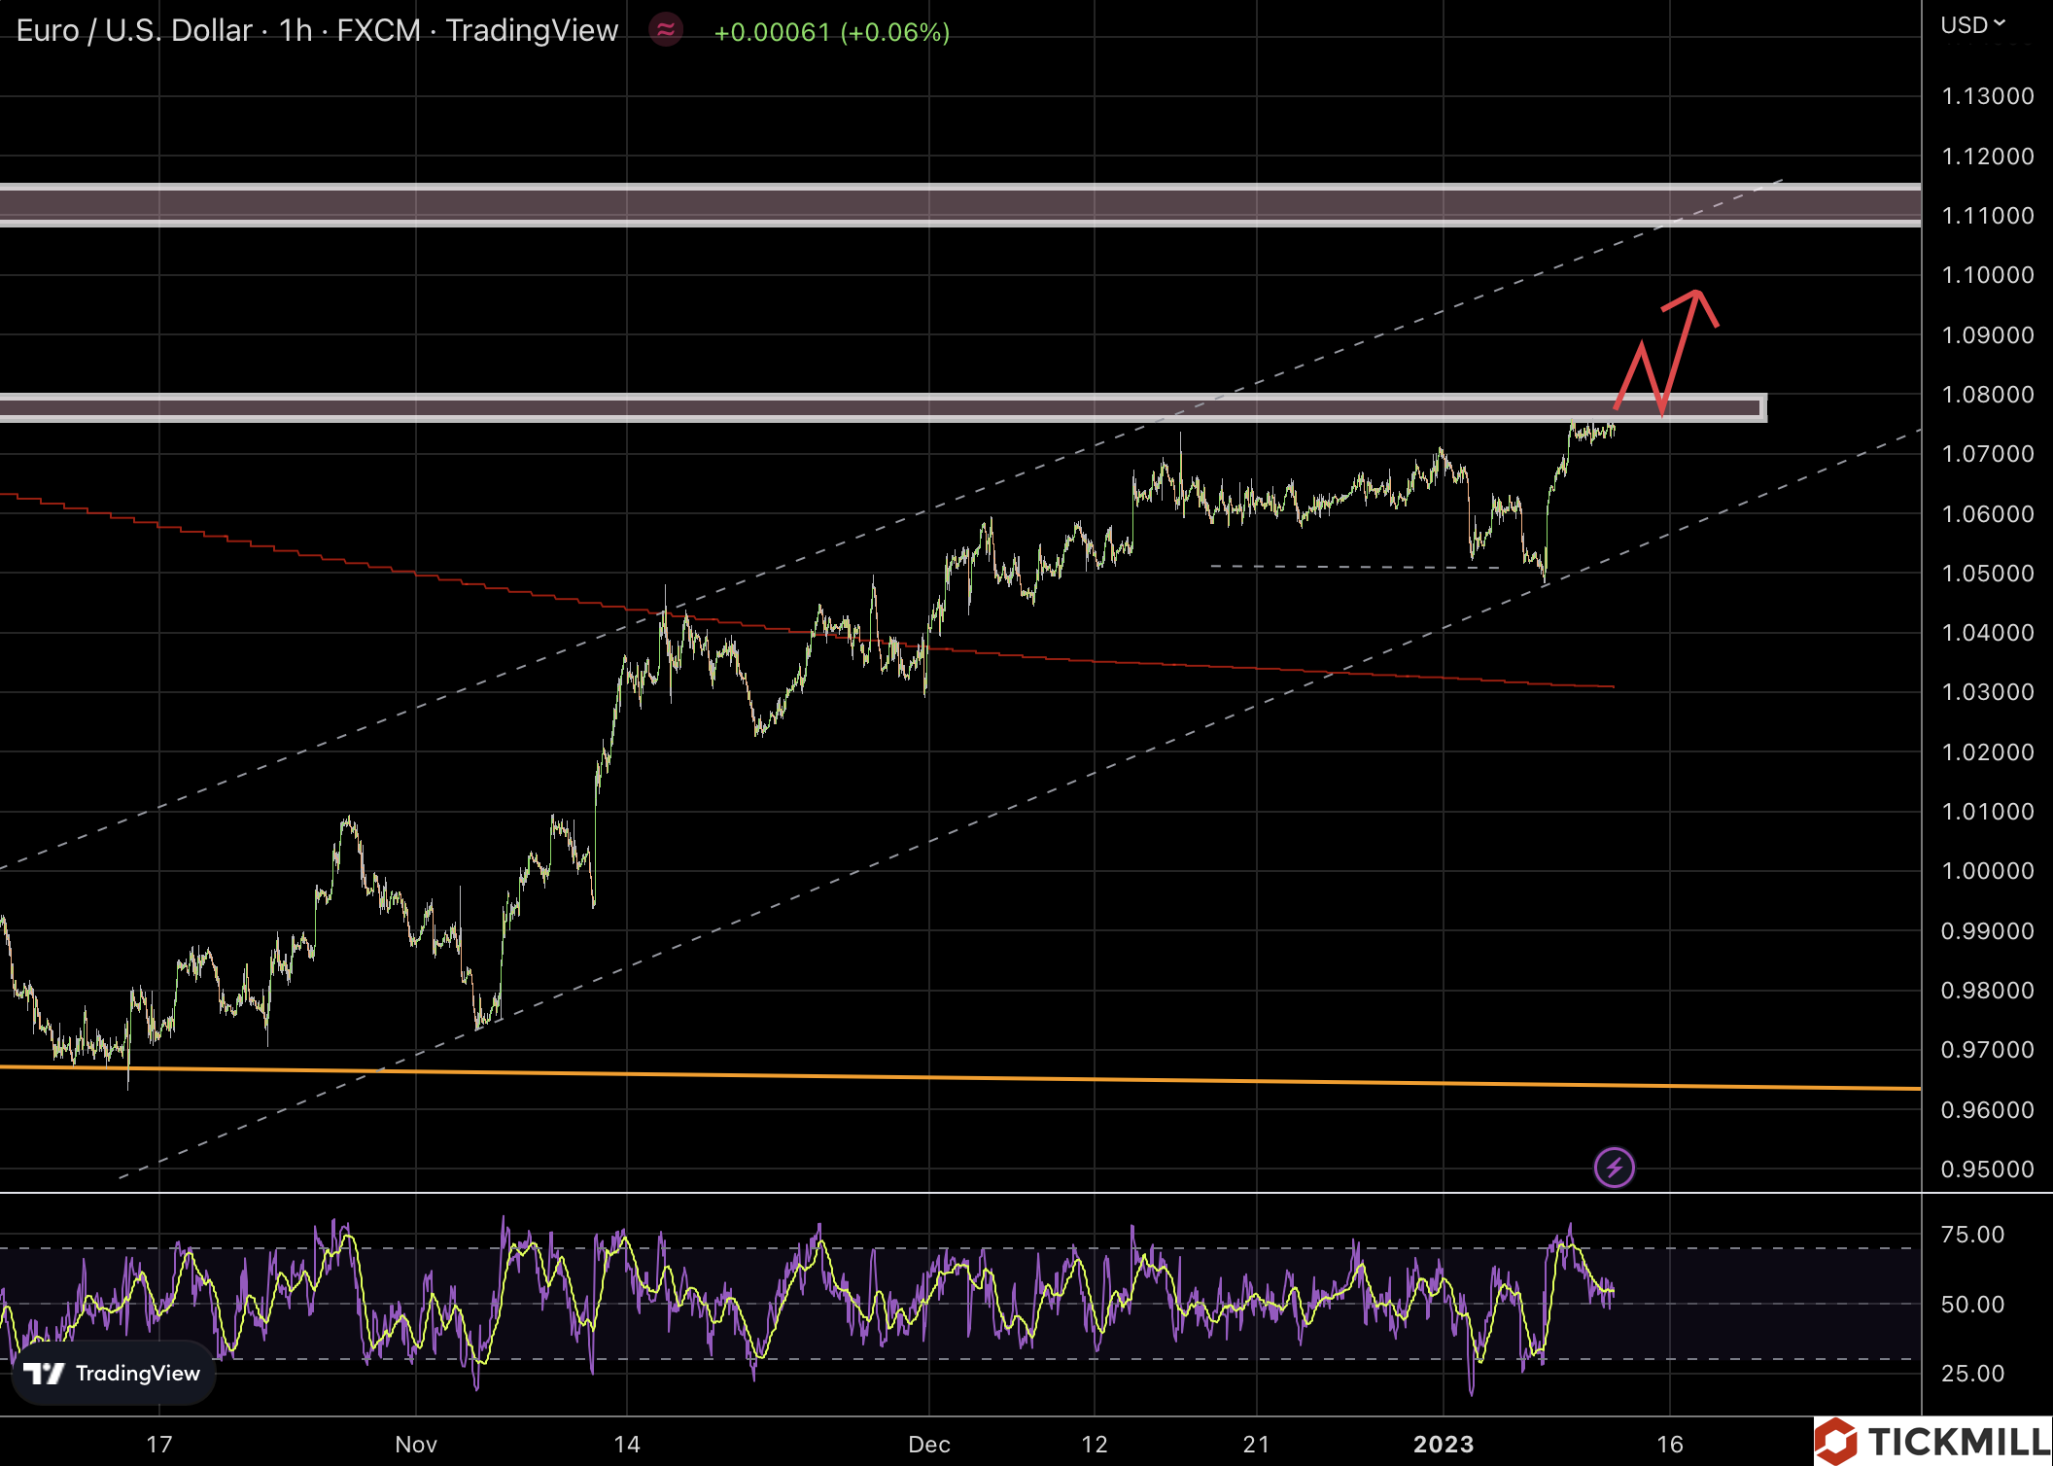The image size is (2053, 1466).
Task: Click the Nov label on time axis
Action: pos(415,1444)
